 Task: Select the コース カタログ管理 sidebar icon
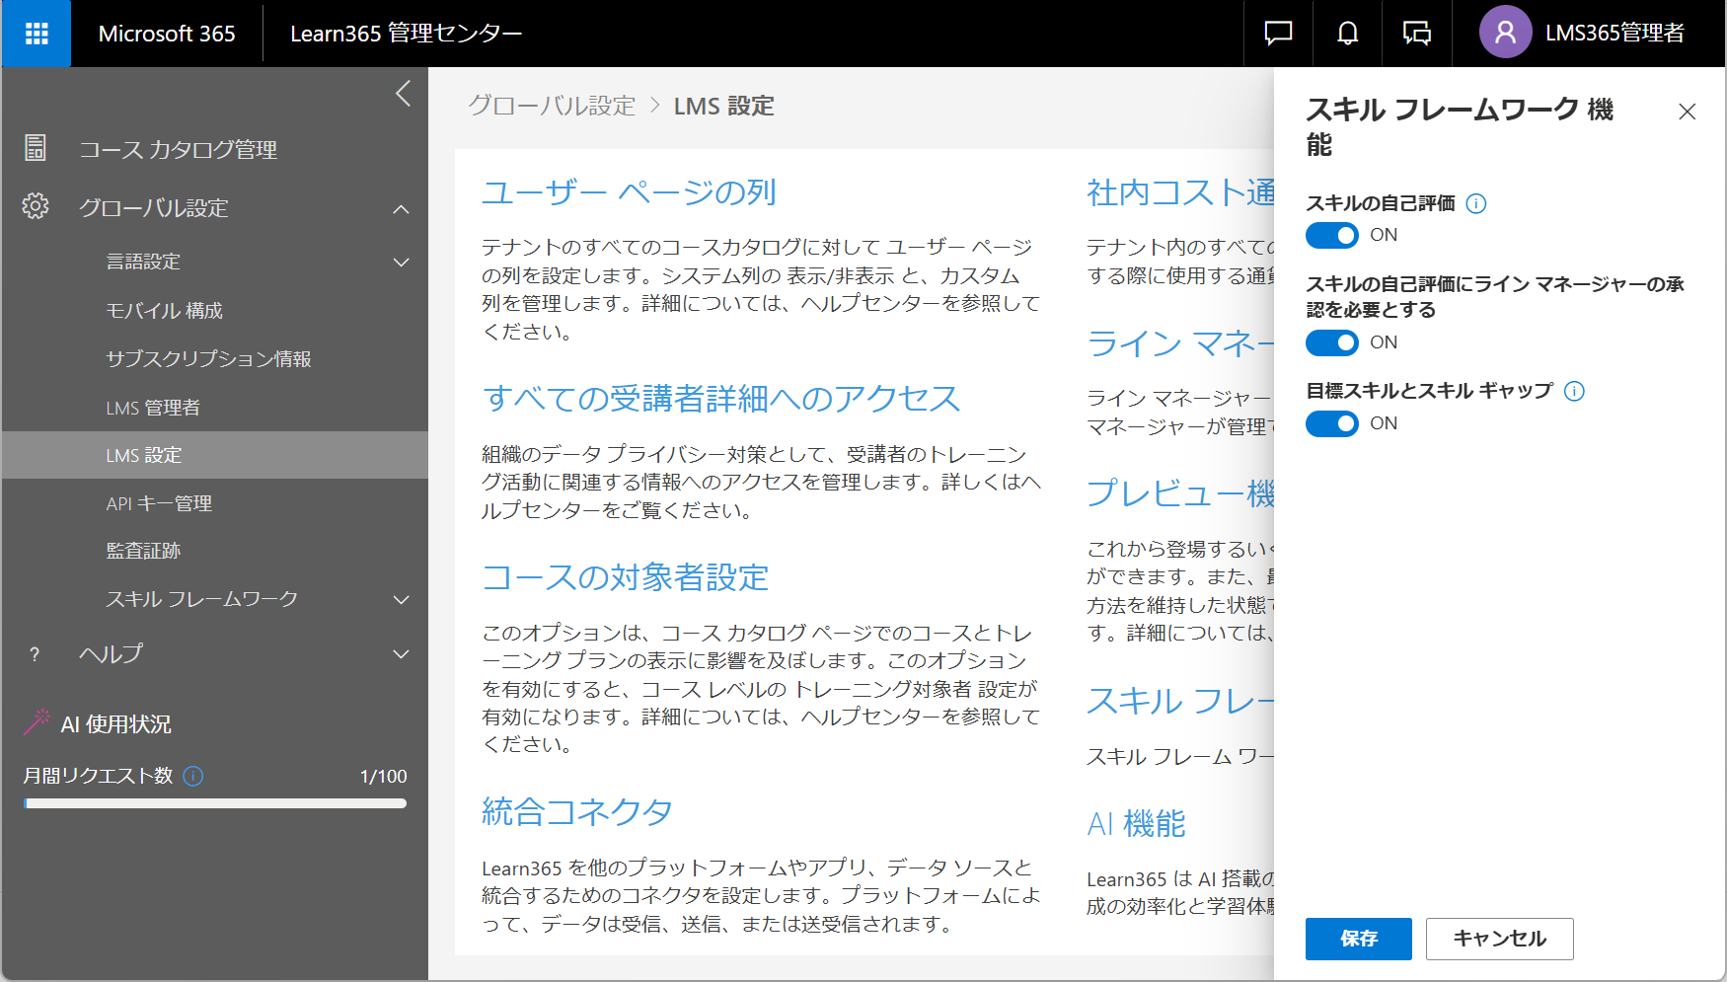36,148
